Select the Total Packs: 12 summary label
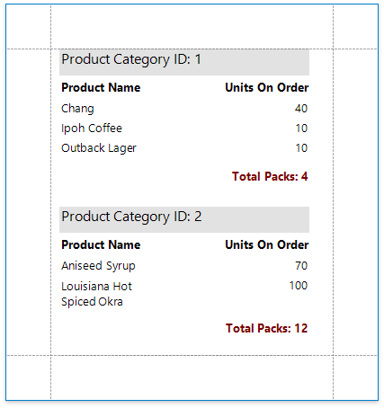Viewport: 384px width, 408px height. click(266, 328)
